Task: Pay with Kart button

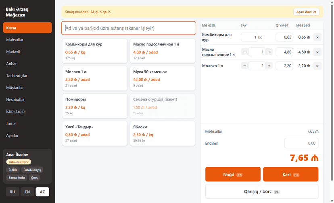Action: click(x=290, y=174)
